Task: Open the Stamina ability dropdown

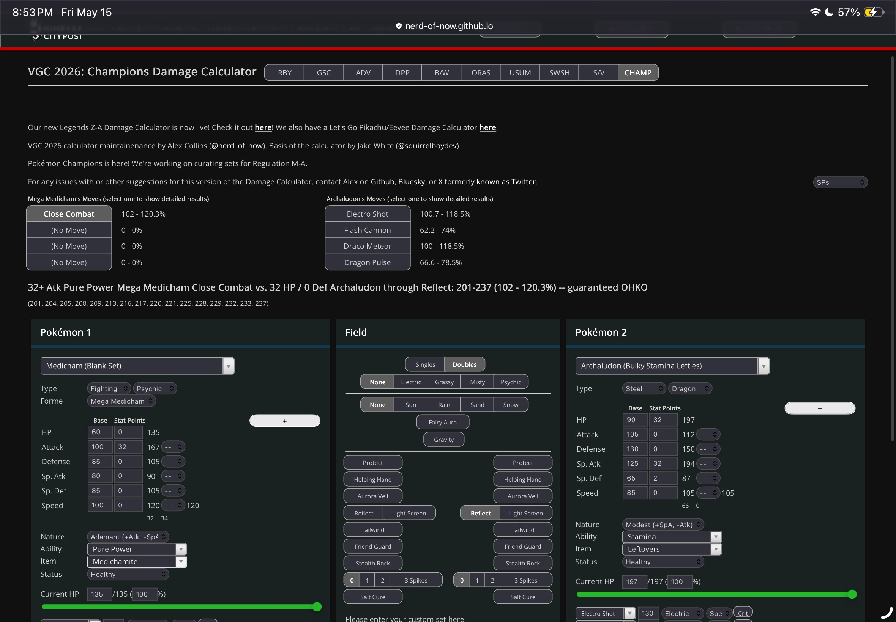Action: pyautogui.click(x=672, y=537)
